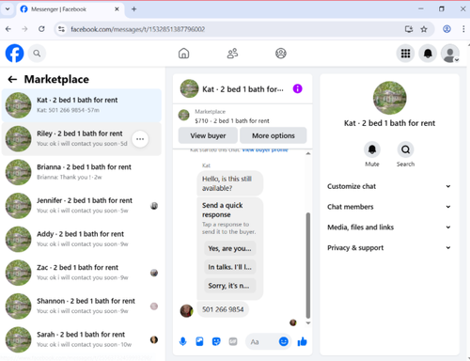Click View buyer button
This screenshot has width=470, height=361.
(x=208, y=135)
